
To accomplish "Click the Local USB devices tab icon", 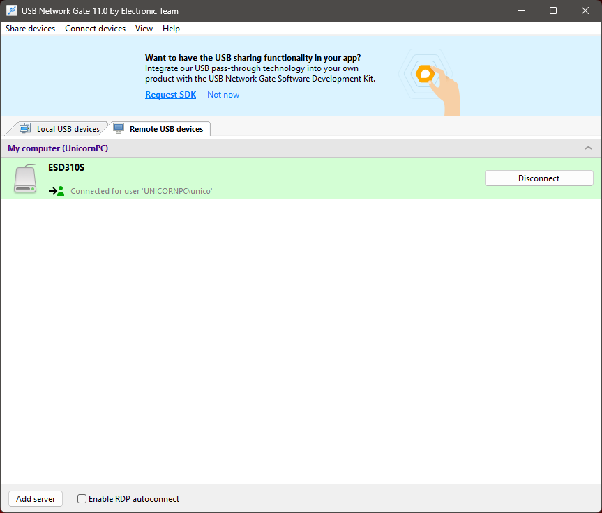I will (25, 128).
